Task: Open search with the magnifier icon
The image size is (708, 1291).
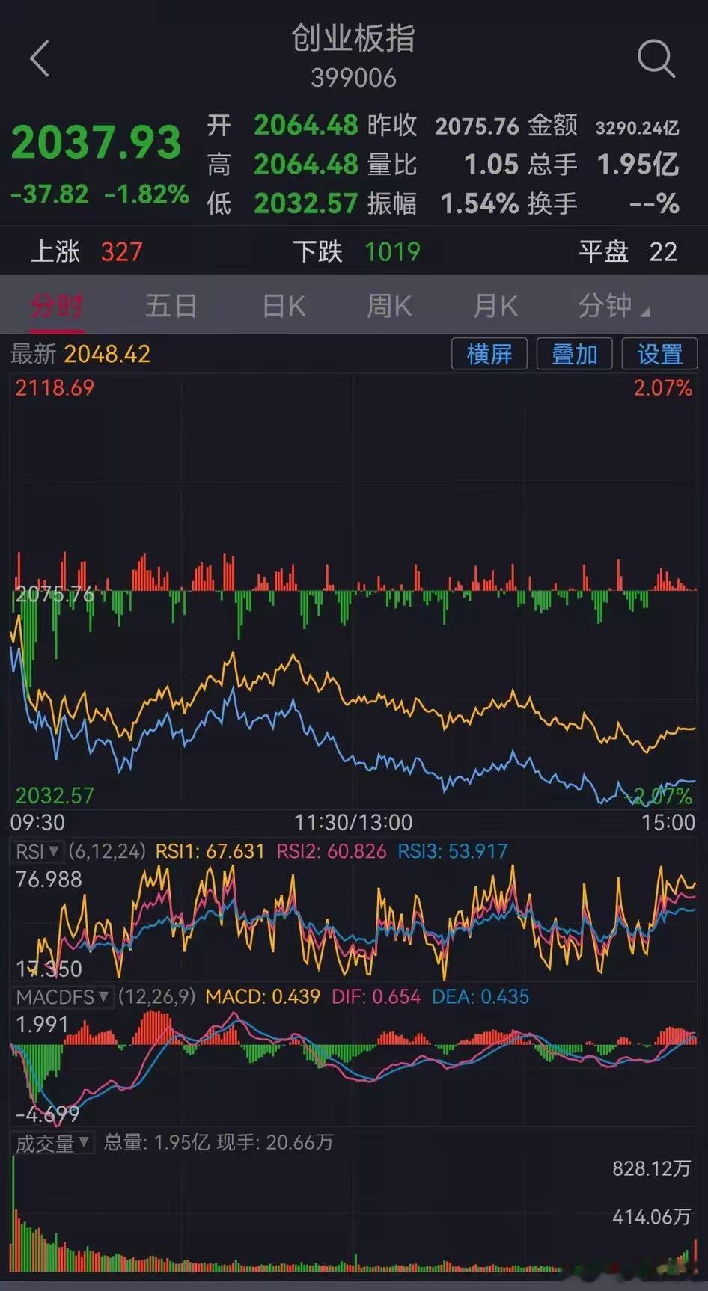Action: click(x=656, y=58)
